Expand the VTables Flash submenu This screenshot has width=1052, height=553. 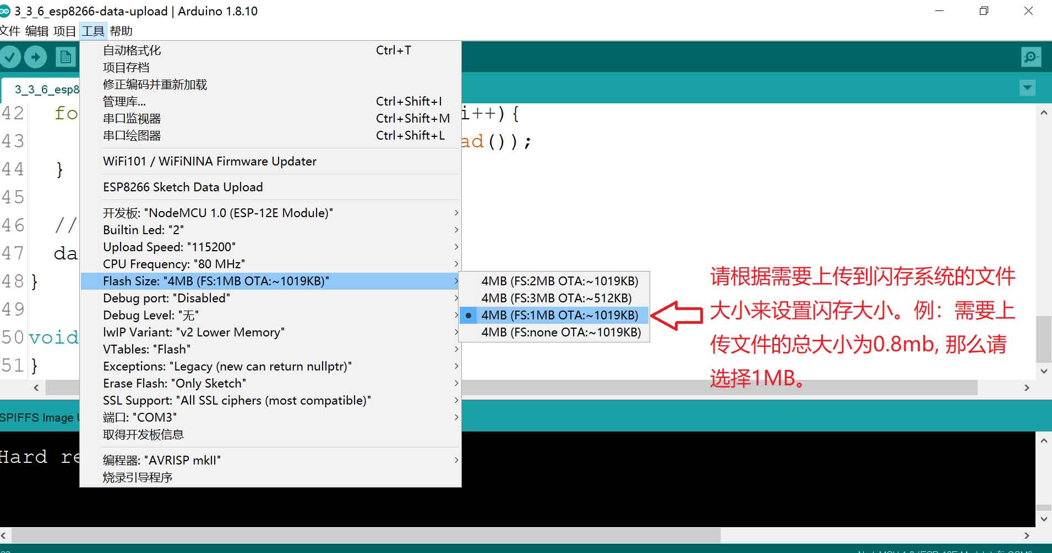click(x=270, y=350)
